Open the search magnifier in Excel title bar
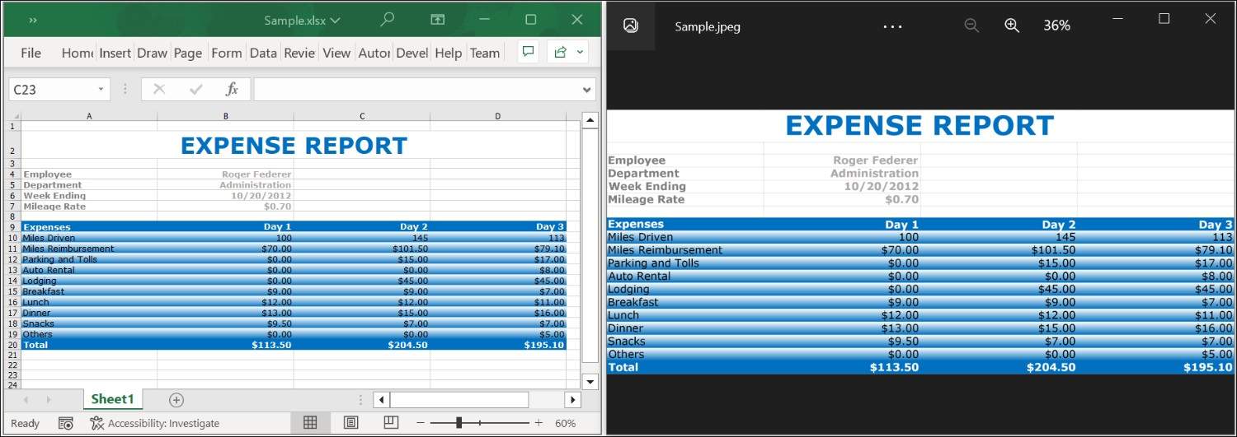The image size is (1237, 437). pyautogui.click(x=387, y=20)
